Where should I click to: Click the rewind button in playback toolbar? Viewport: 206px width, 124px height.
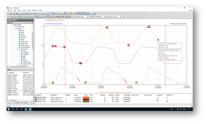click(56, 17)
